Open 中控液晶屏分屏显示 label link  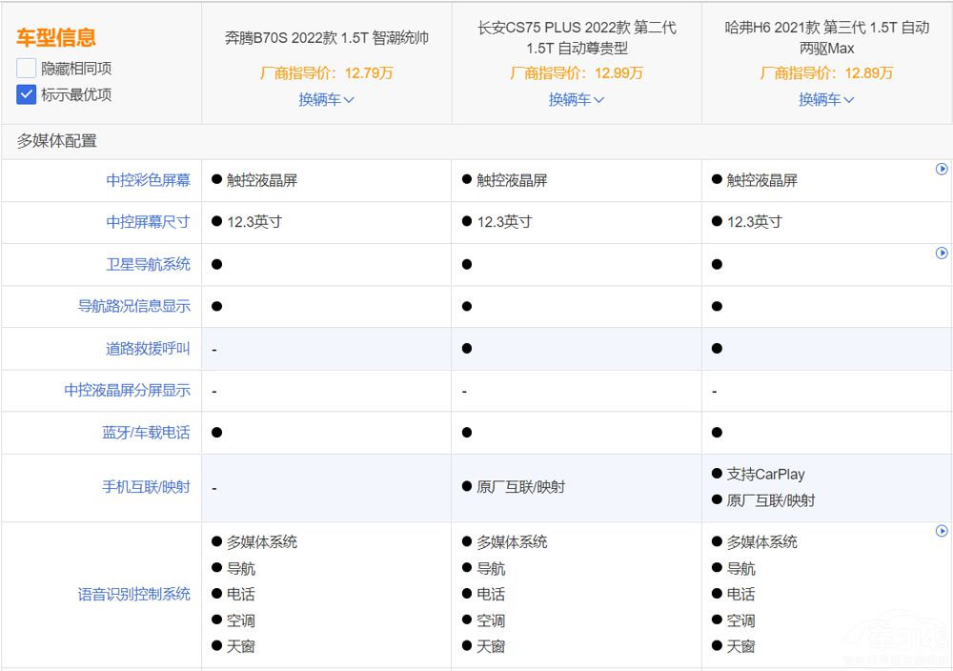[128, 391]
